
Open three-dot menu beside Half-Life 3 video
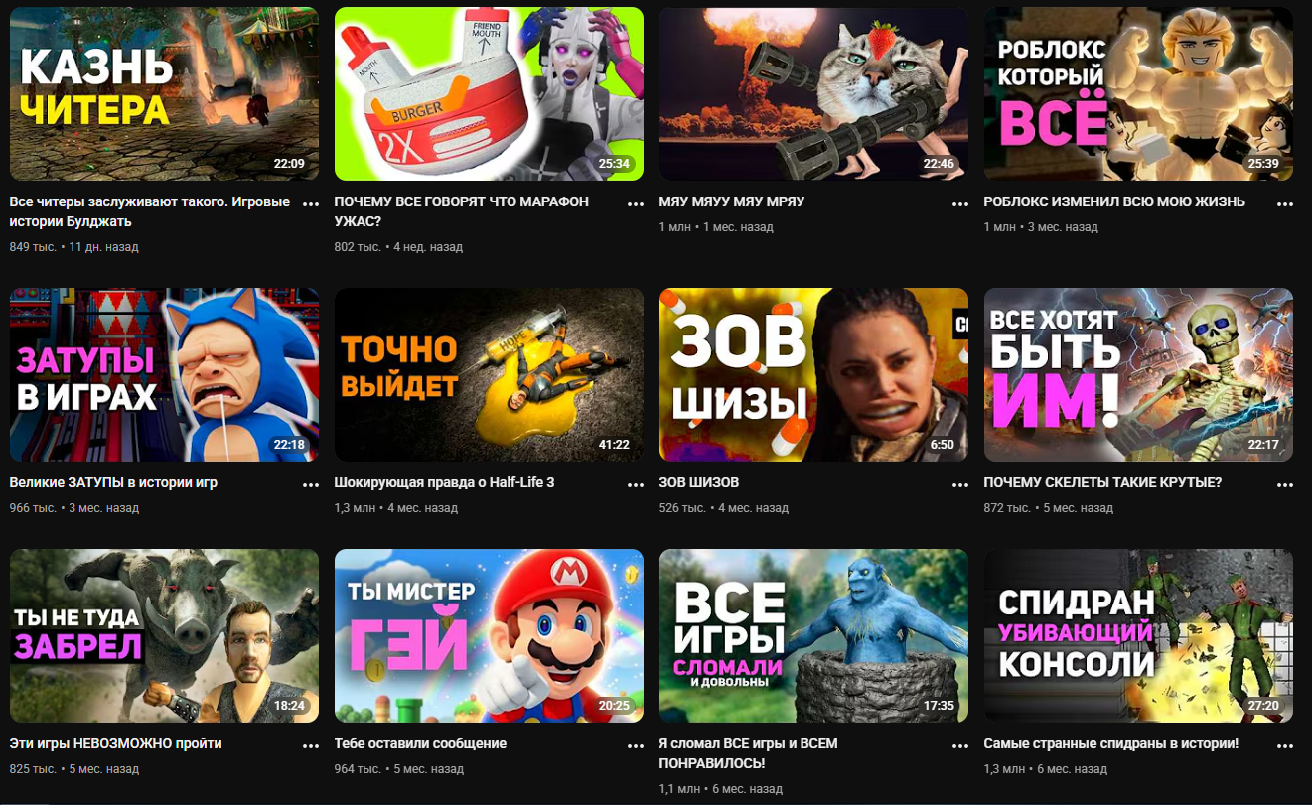coord(636,484)
